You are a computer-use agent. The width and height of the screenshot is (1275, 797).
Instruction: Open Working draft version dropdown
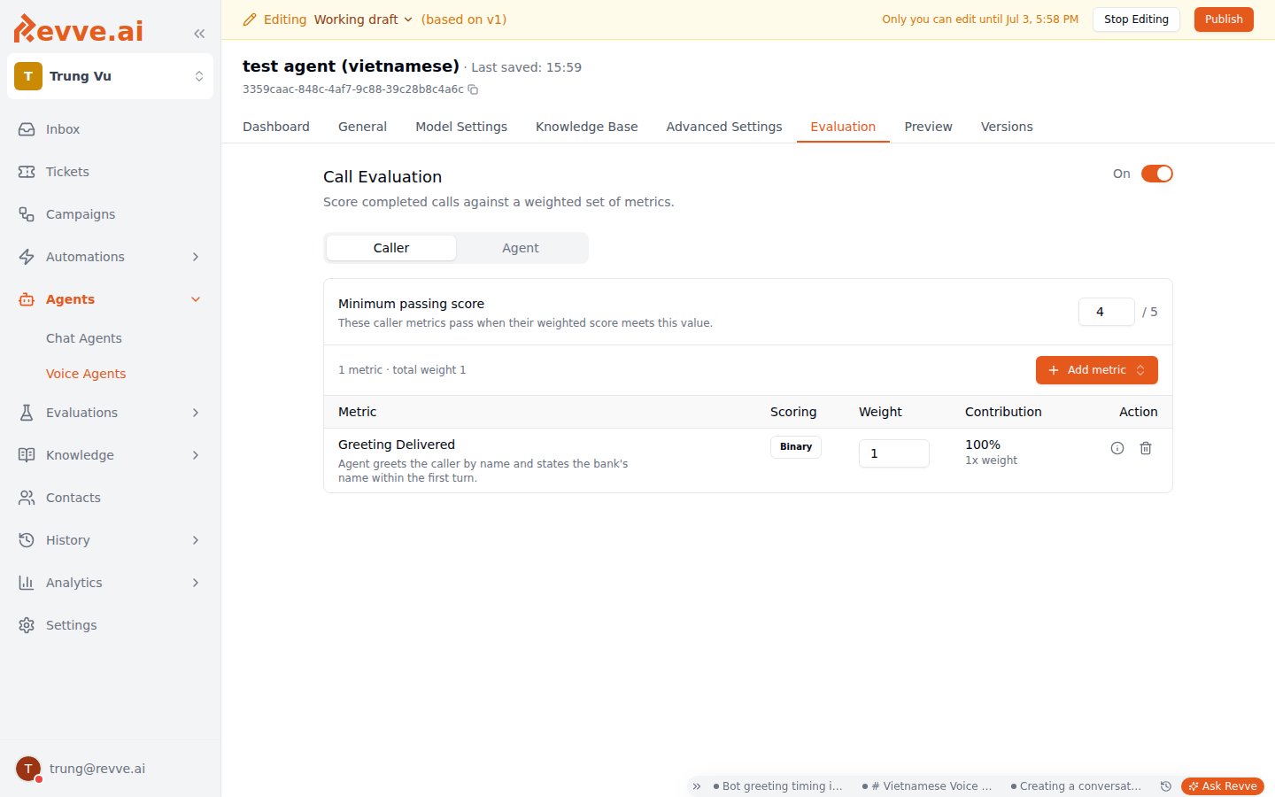(363, 19)
